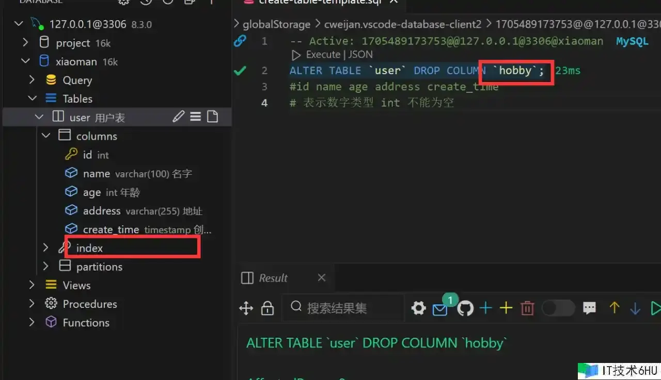Click the Views list icon
The image size is (661, 380).
[51, 285]
